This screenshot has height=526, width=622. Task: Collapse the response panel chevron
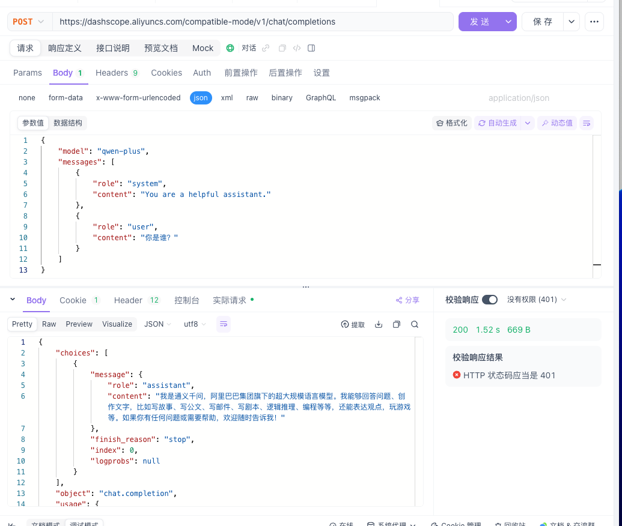click(13, 299)
